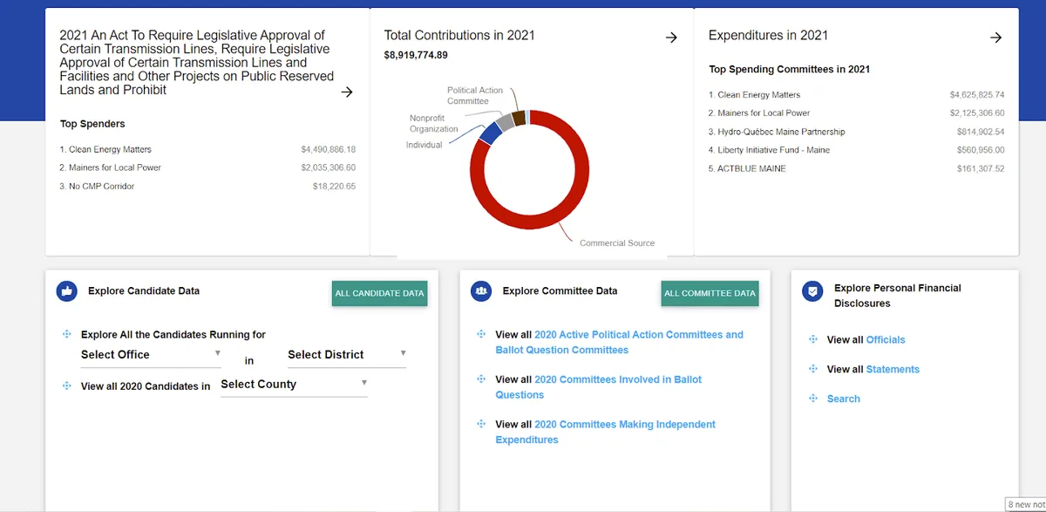Click the arrow icon beside the 2021 Act title
Viewport: 1046px width, 512px height.
[347, 92]
